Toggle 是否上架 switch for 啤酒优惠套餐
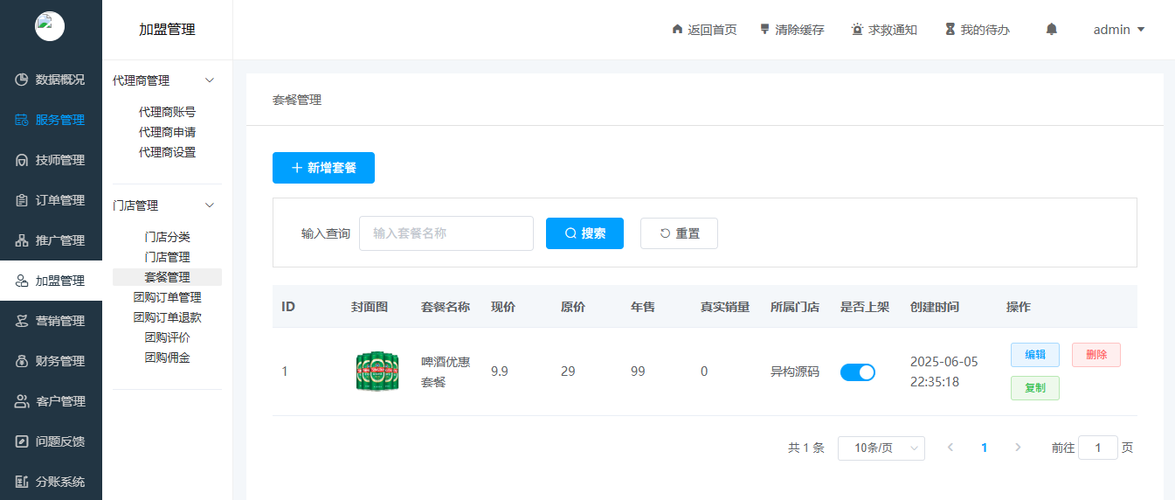Viewport: 1175px width, 500px height. coord(857,372)
